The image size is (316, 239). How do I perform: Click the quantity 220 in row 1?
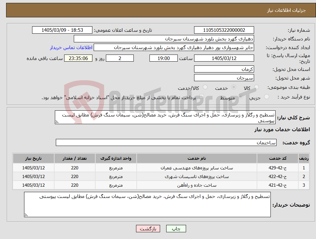(74, 168)
